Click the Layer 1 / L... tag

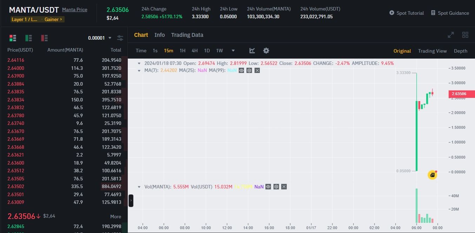click(25, 19)
